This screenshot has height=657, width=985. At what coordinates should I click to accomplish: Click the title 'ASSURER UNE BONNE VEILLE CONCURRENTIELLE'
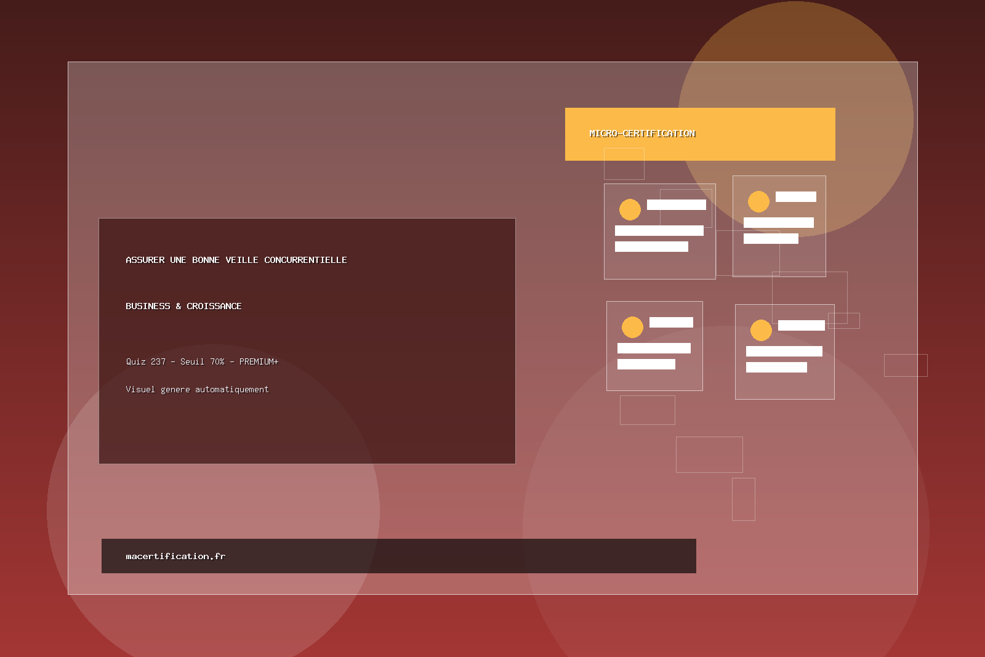tap(236, 260)
